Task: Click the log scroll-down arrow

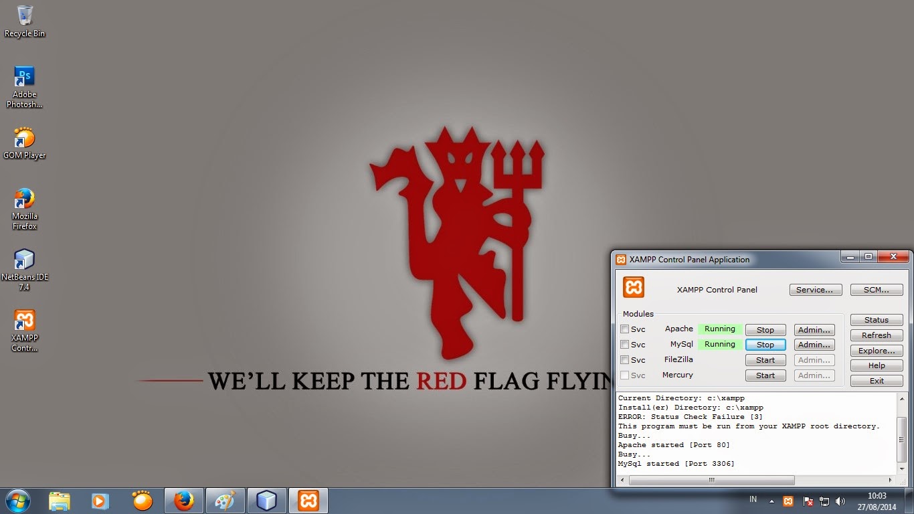Action: coord(902,470)
